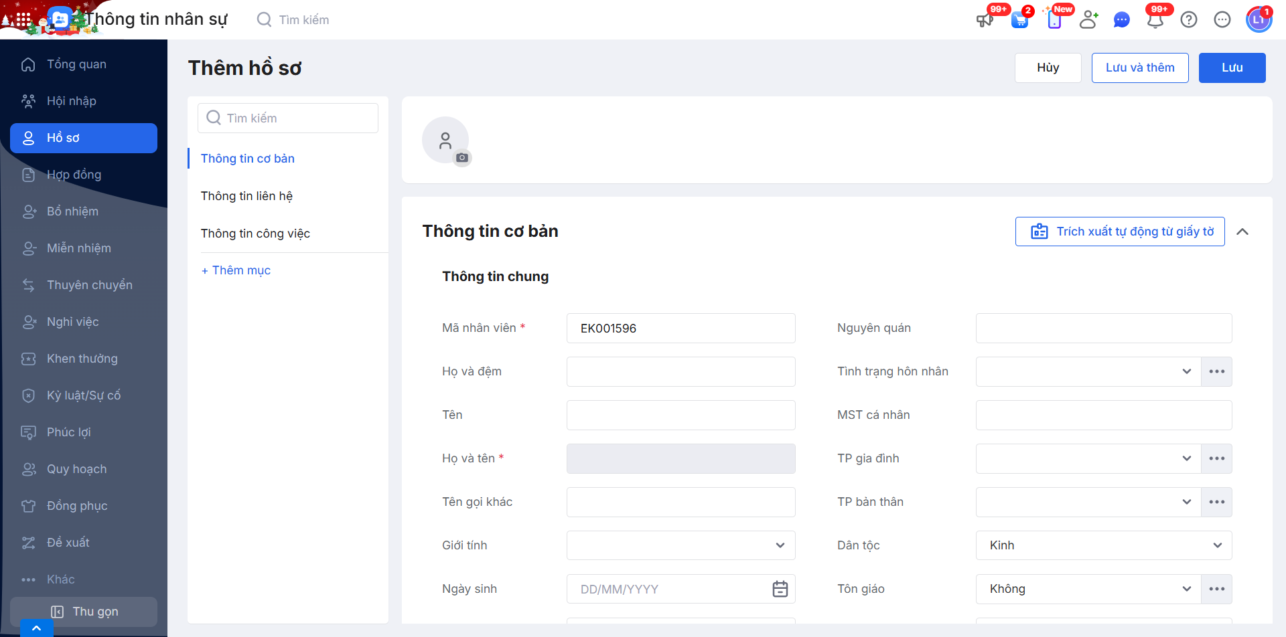The width and height of the screenshot is (1286, 637).
Task: Select Thông tin công việc section
Action: pos(255,234)
